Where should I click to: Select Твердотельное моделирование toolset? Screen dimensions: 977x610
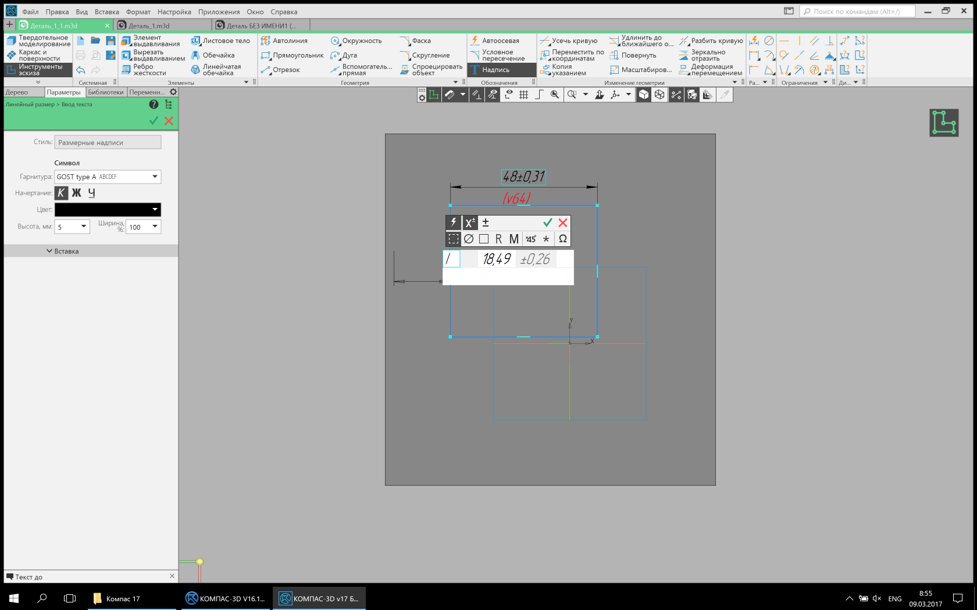point(38,41)
